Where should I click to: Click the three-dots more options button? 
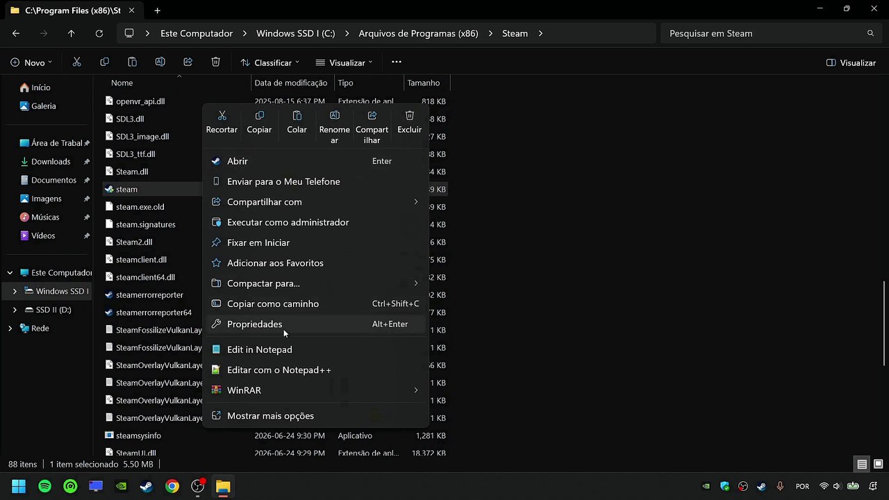click(x=397, y=62)
